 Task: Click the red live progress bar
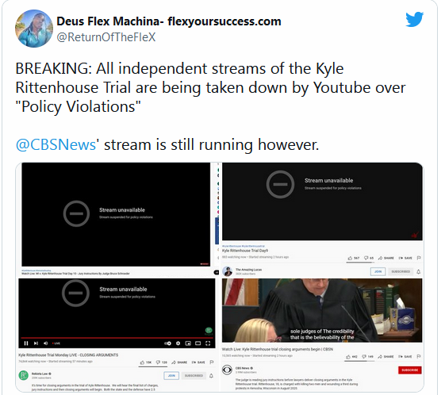117,338
